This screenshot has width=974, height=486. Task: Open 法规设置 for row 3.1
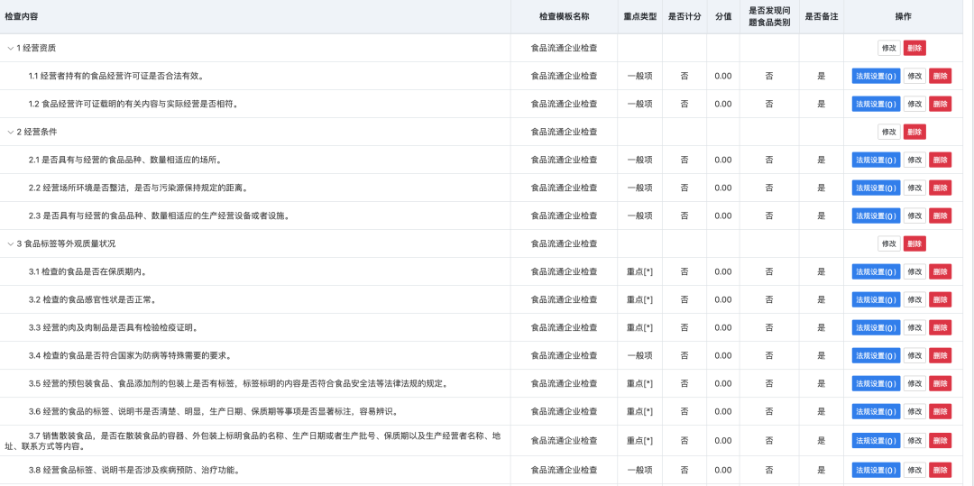pyautogui.click(x=876, y=272)
